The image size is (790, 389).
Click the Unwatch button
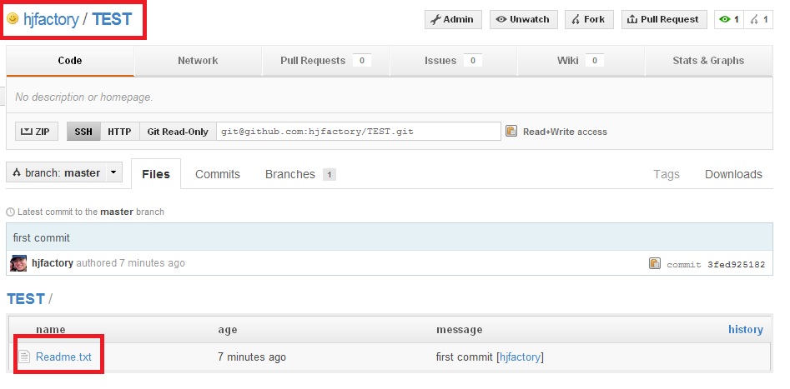(524, 20)
